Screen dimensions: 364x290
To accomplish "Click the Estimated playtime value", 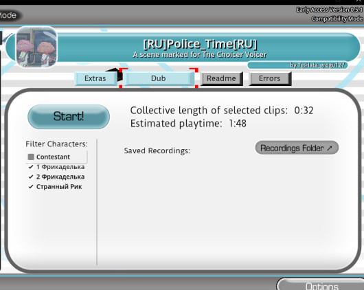I will pos(238,124).
